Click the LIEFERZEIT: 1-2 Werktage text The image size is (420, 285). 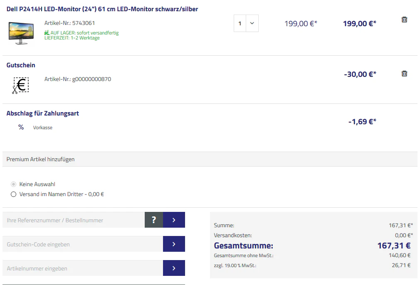click(72, 38)
